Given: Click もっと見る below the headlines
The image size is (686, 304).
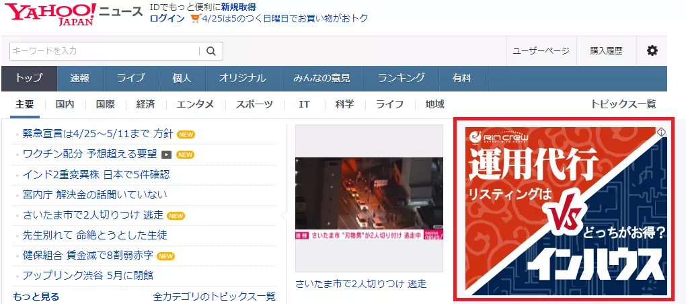Looking at the screenshot, I should [36, 297].
